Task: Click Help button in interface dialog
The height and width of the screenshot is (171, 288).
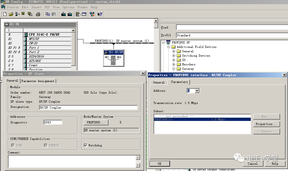Action: click(275, 164)
